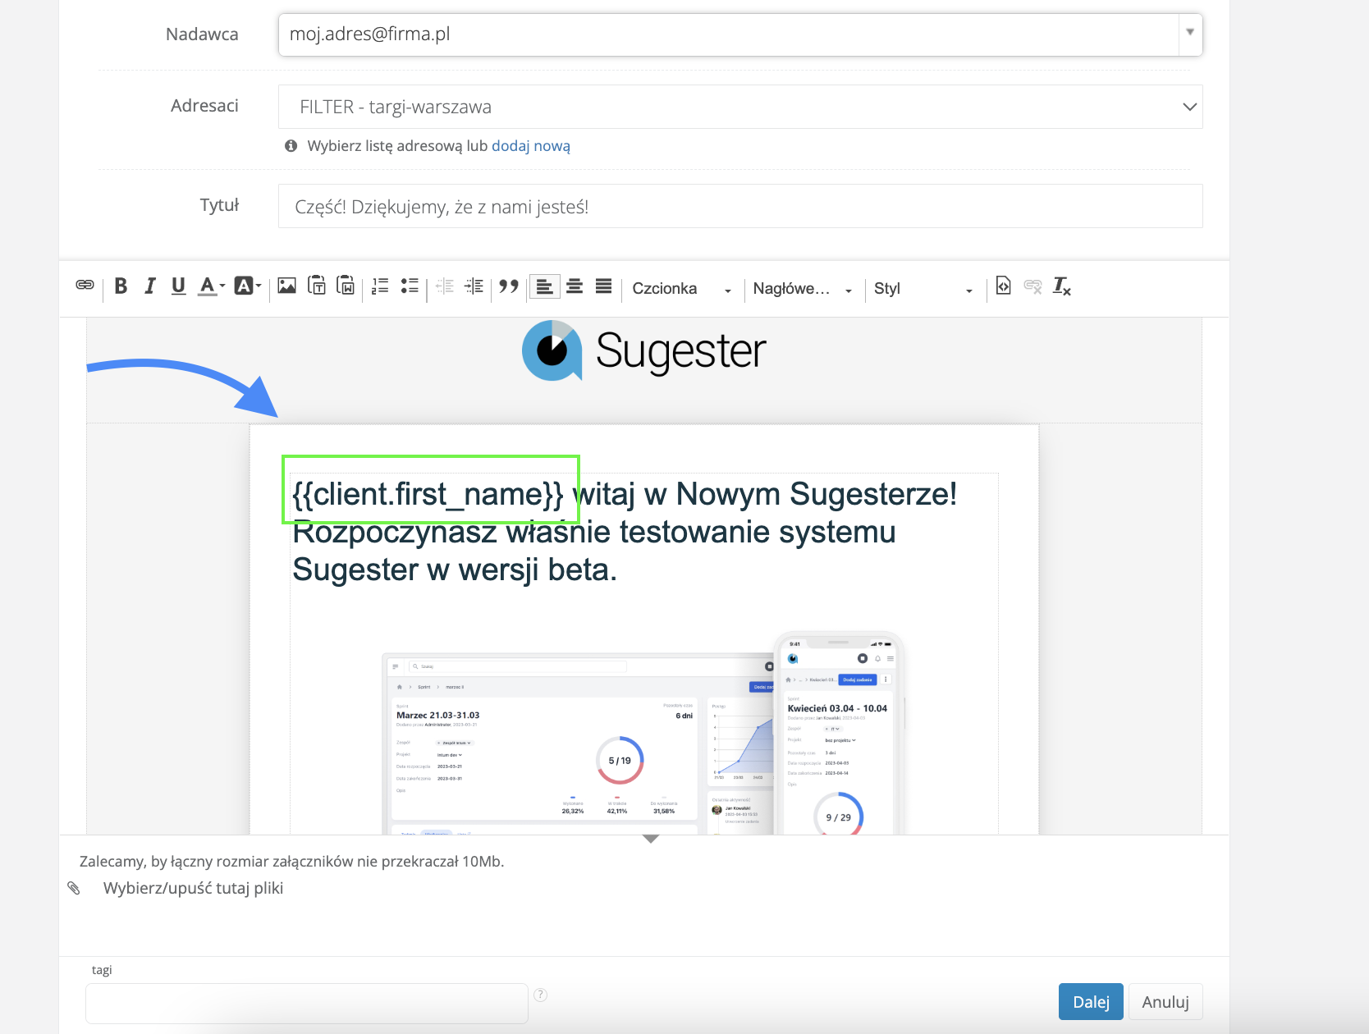Apply block quote formatting
1369x1034 pixels.
click(x=509, y=286)
